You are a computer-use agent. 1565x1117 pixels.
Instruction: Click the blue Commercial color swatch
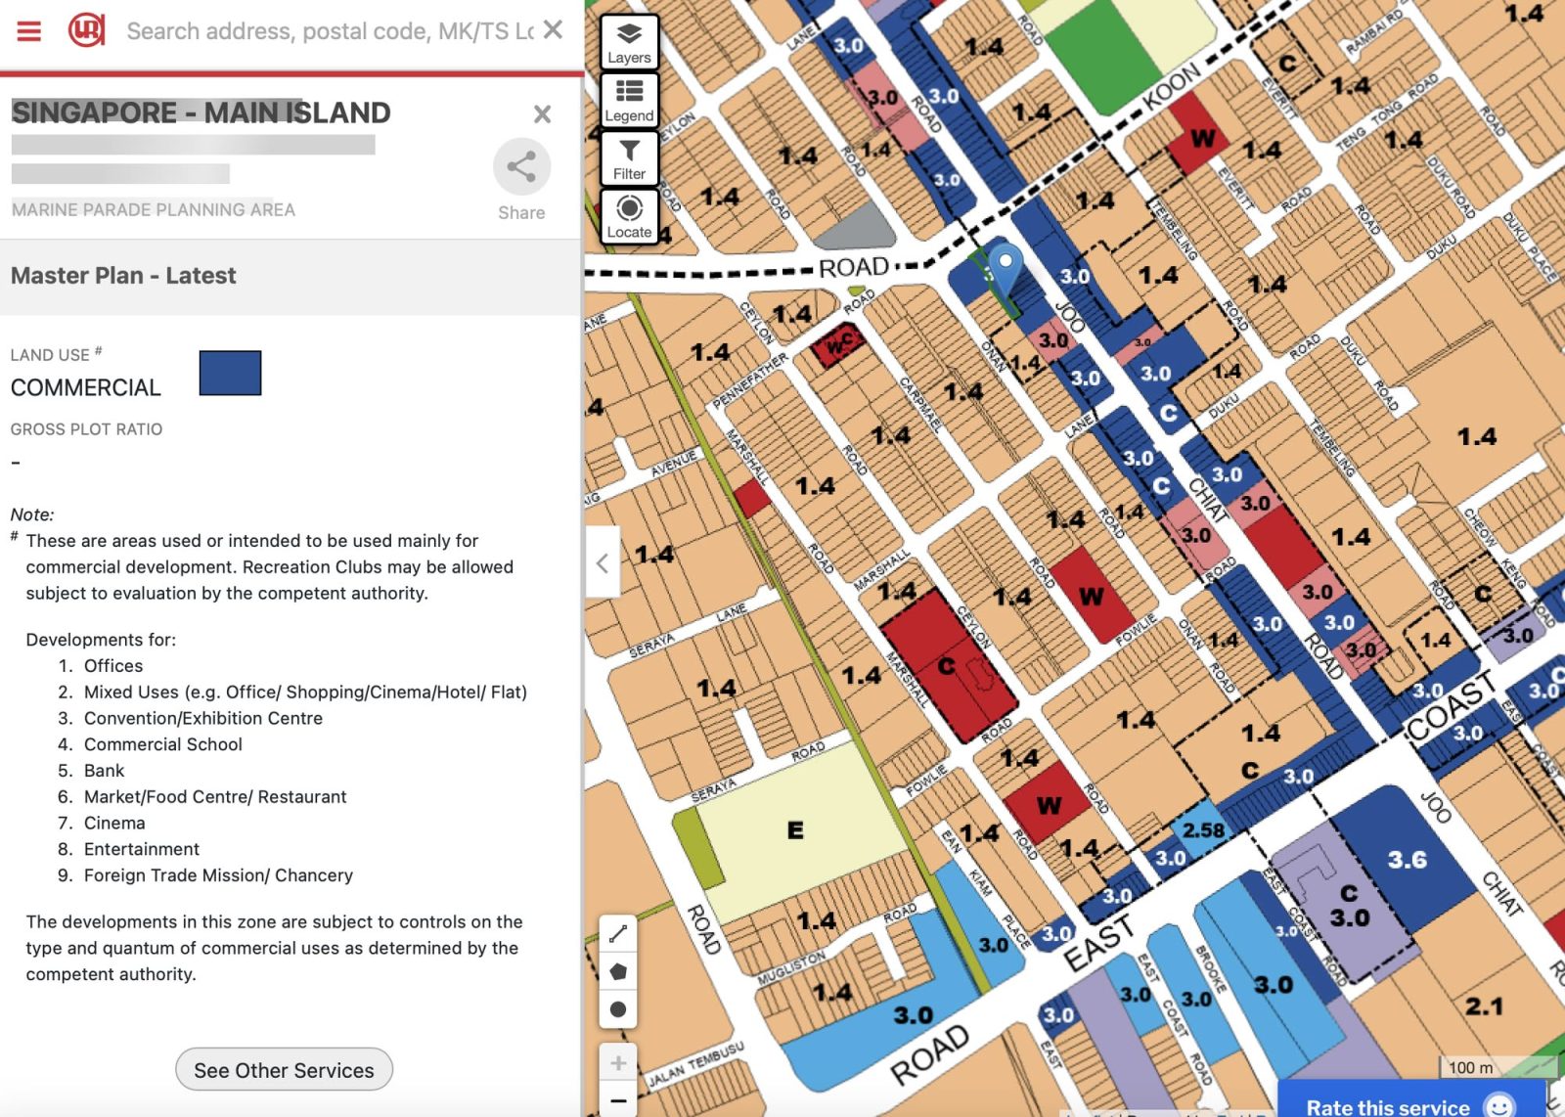(230, 373)
